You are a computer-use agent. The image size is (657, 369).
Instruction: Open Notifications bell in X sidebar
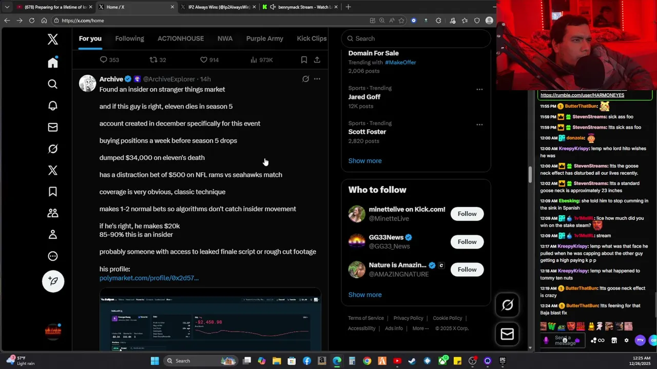point(53,106)
